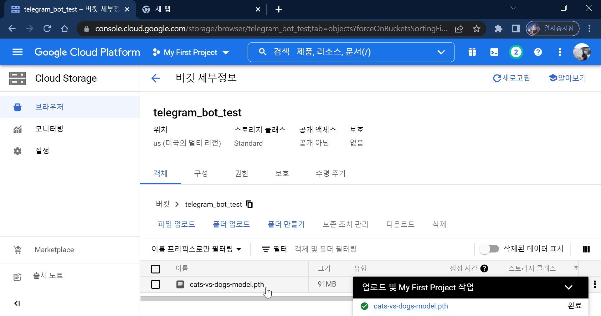
Task: Click the browser home button
Action: (64, 28)
